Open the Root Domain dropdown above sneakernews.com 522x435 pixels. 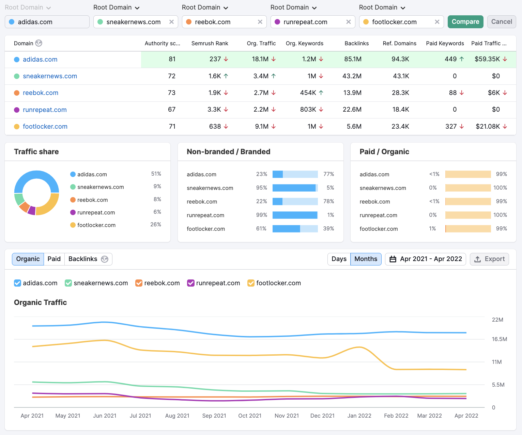[116, 7]
